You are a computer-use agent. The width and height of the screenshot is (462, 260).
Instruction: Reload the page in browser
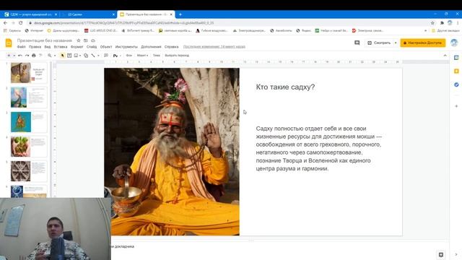21,22
